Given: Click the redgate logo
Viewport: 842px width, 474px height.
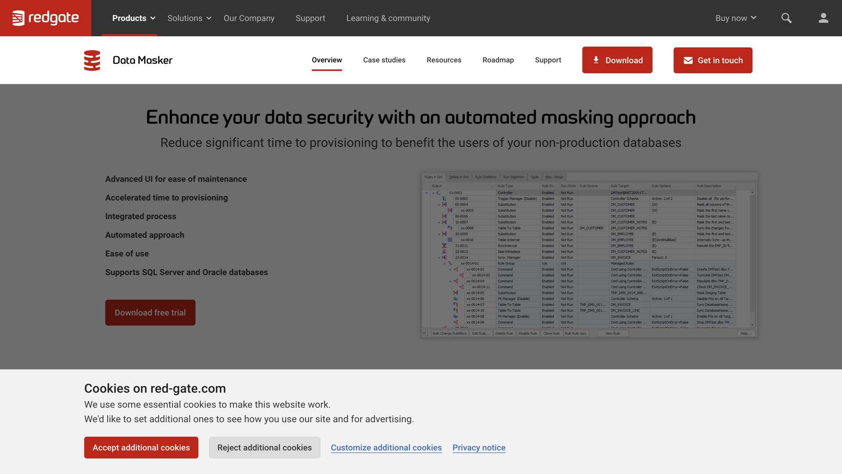Looking at the screenshot, I should [x=46, y=18].
